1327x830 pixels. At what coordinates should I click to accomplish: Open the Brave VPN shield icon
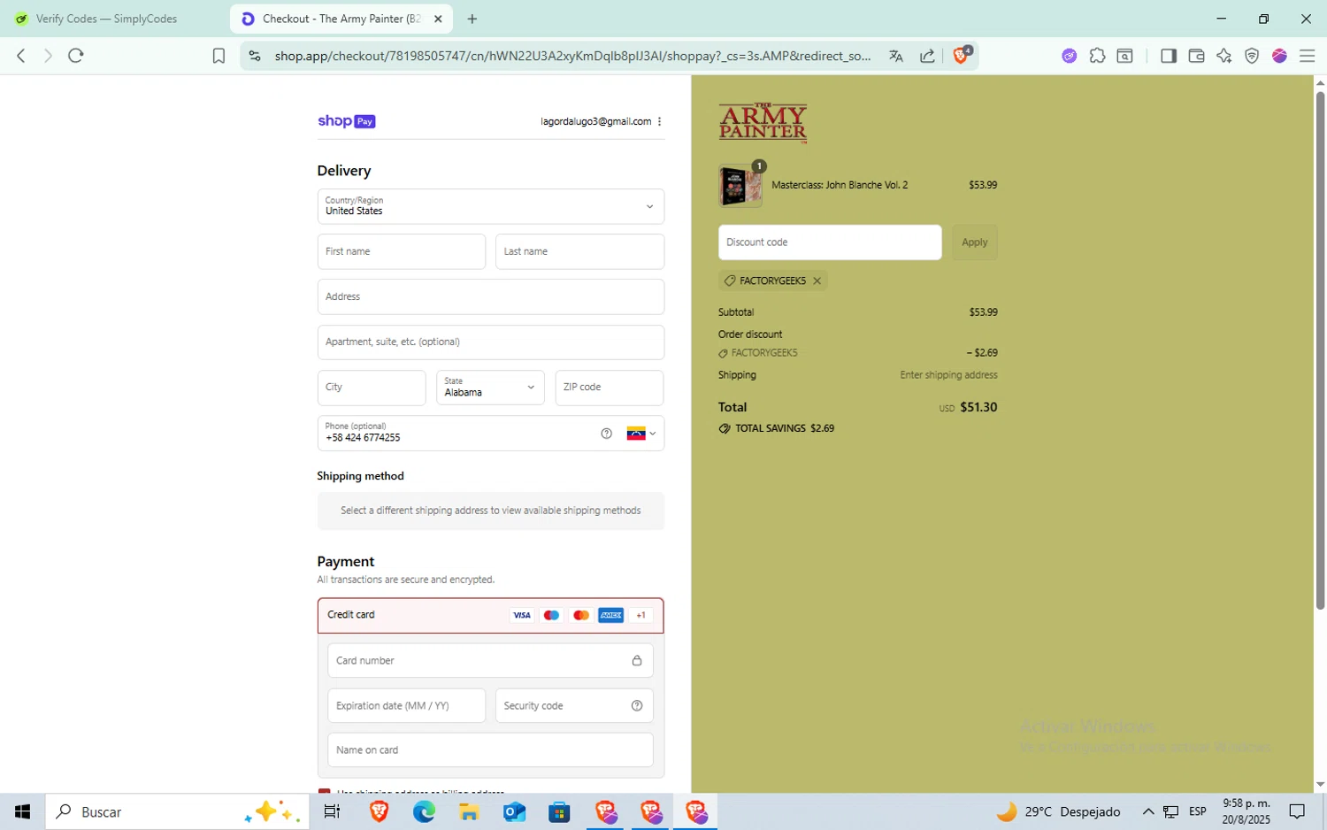pyautogui.click(x=1252, y=56)
